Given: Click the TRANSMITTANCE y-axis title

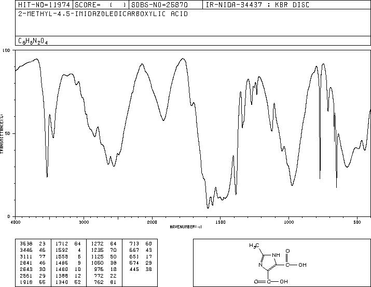Looking at the screenshot, I should click(2, 134).
